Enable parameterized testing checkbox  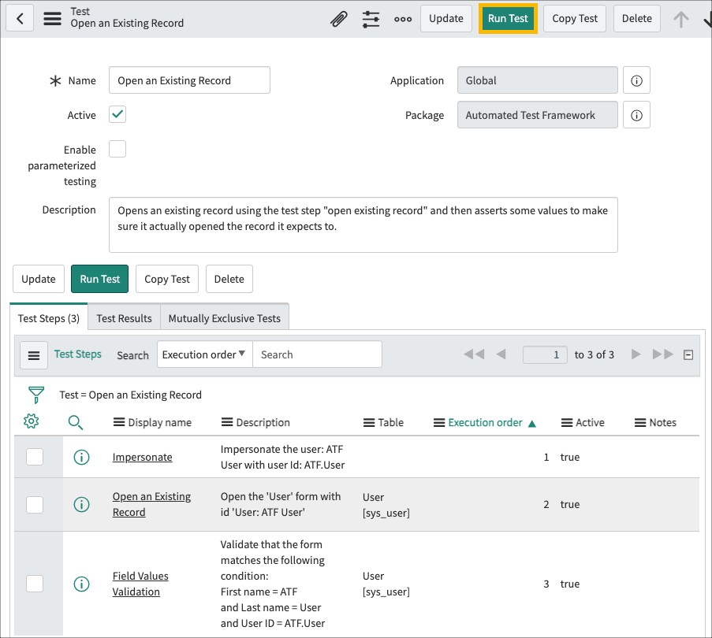pyautogui.click(x=117, y=148)
